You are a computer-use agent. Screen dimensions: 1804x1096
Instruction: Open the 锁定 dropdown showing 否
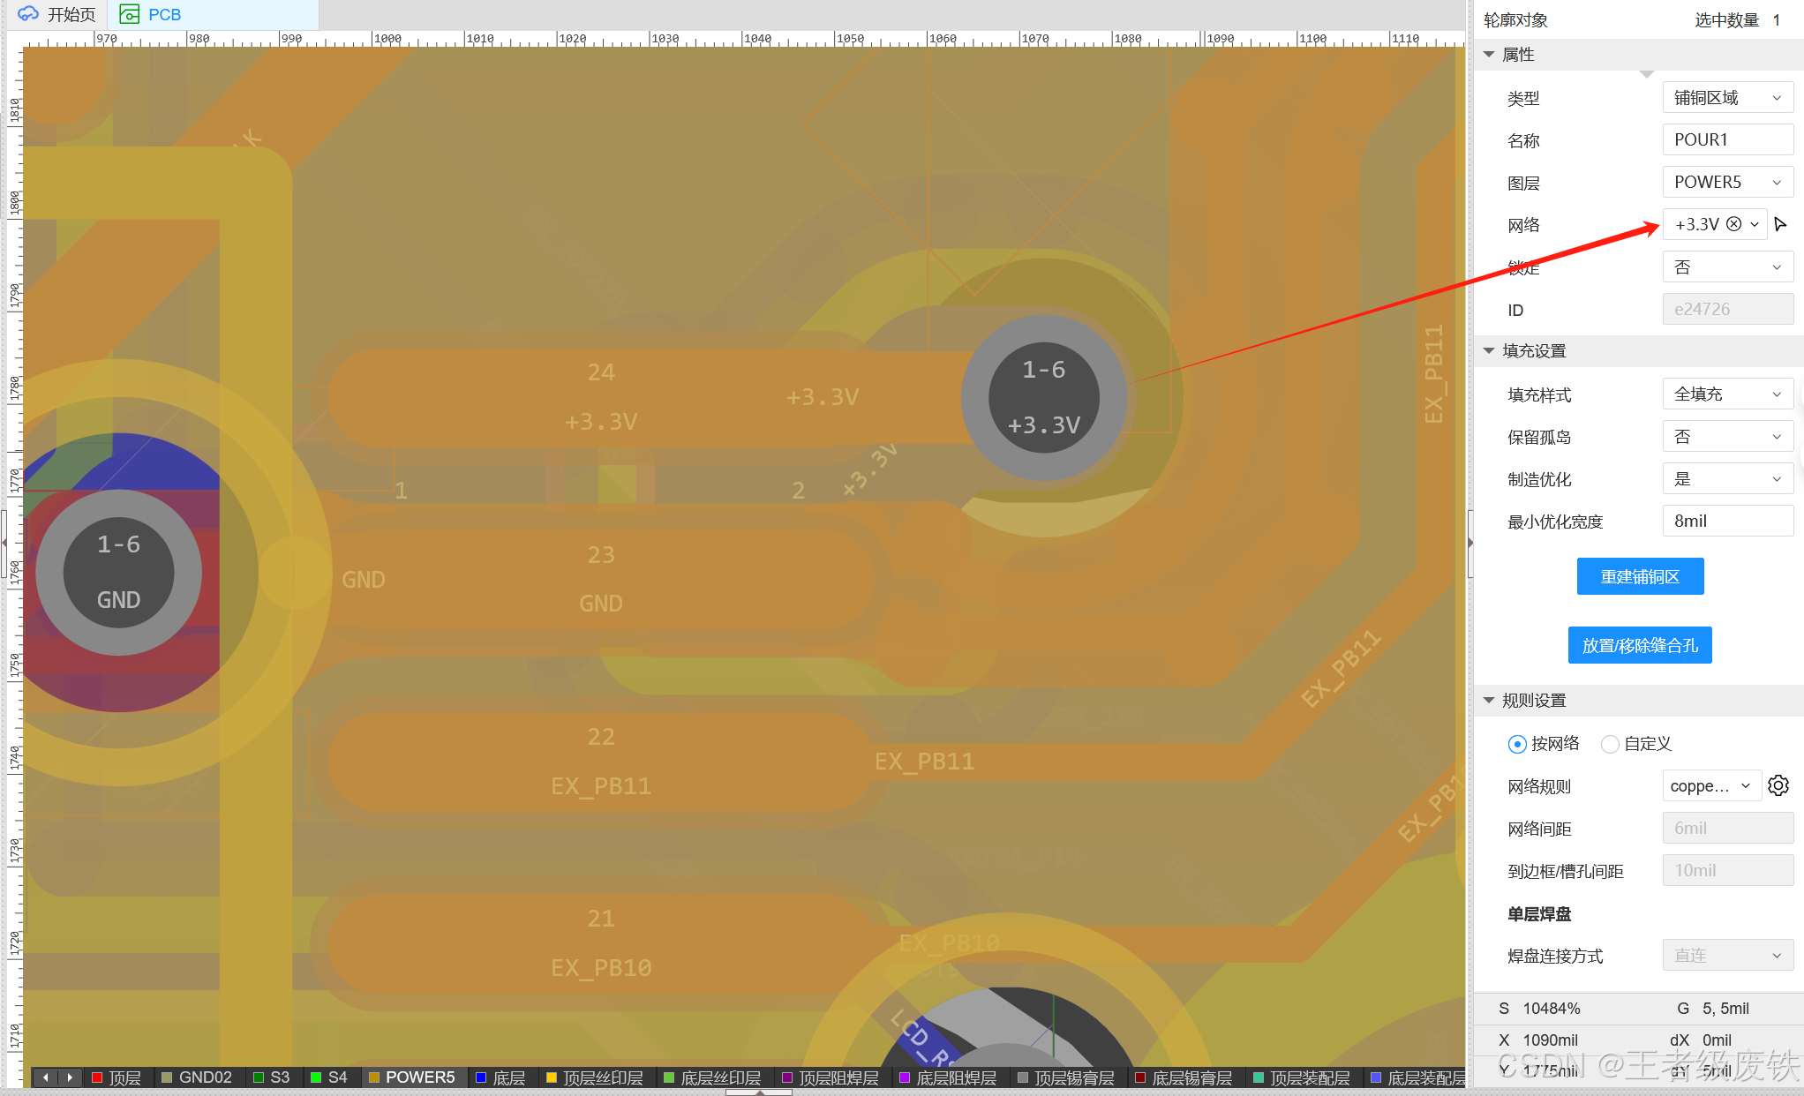[1727, 267]
